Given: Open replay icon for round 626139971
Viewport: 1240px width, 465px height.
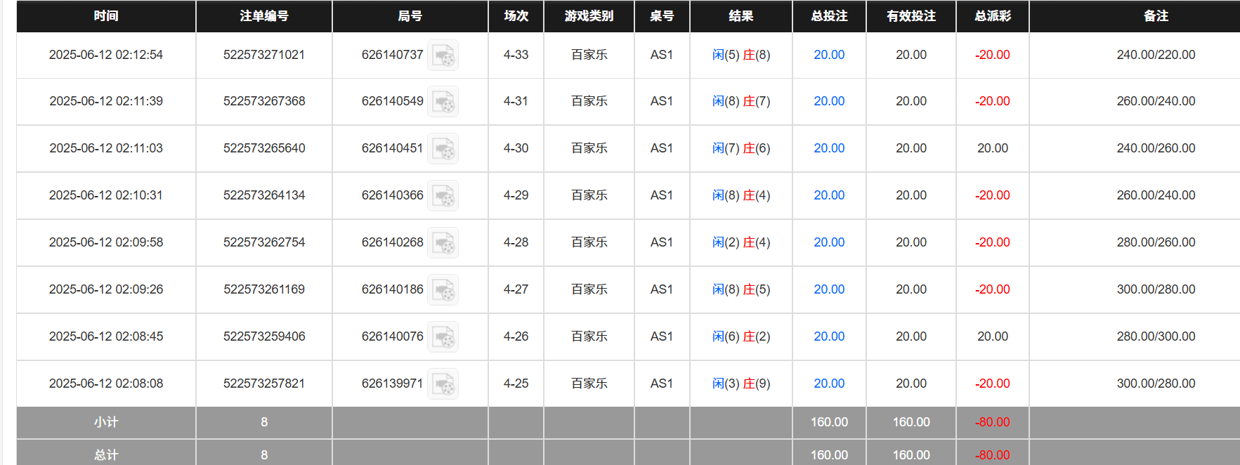Looking at the screenshot, I should click(443, 384).
